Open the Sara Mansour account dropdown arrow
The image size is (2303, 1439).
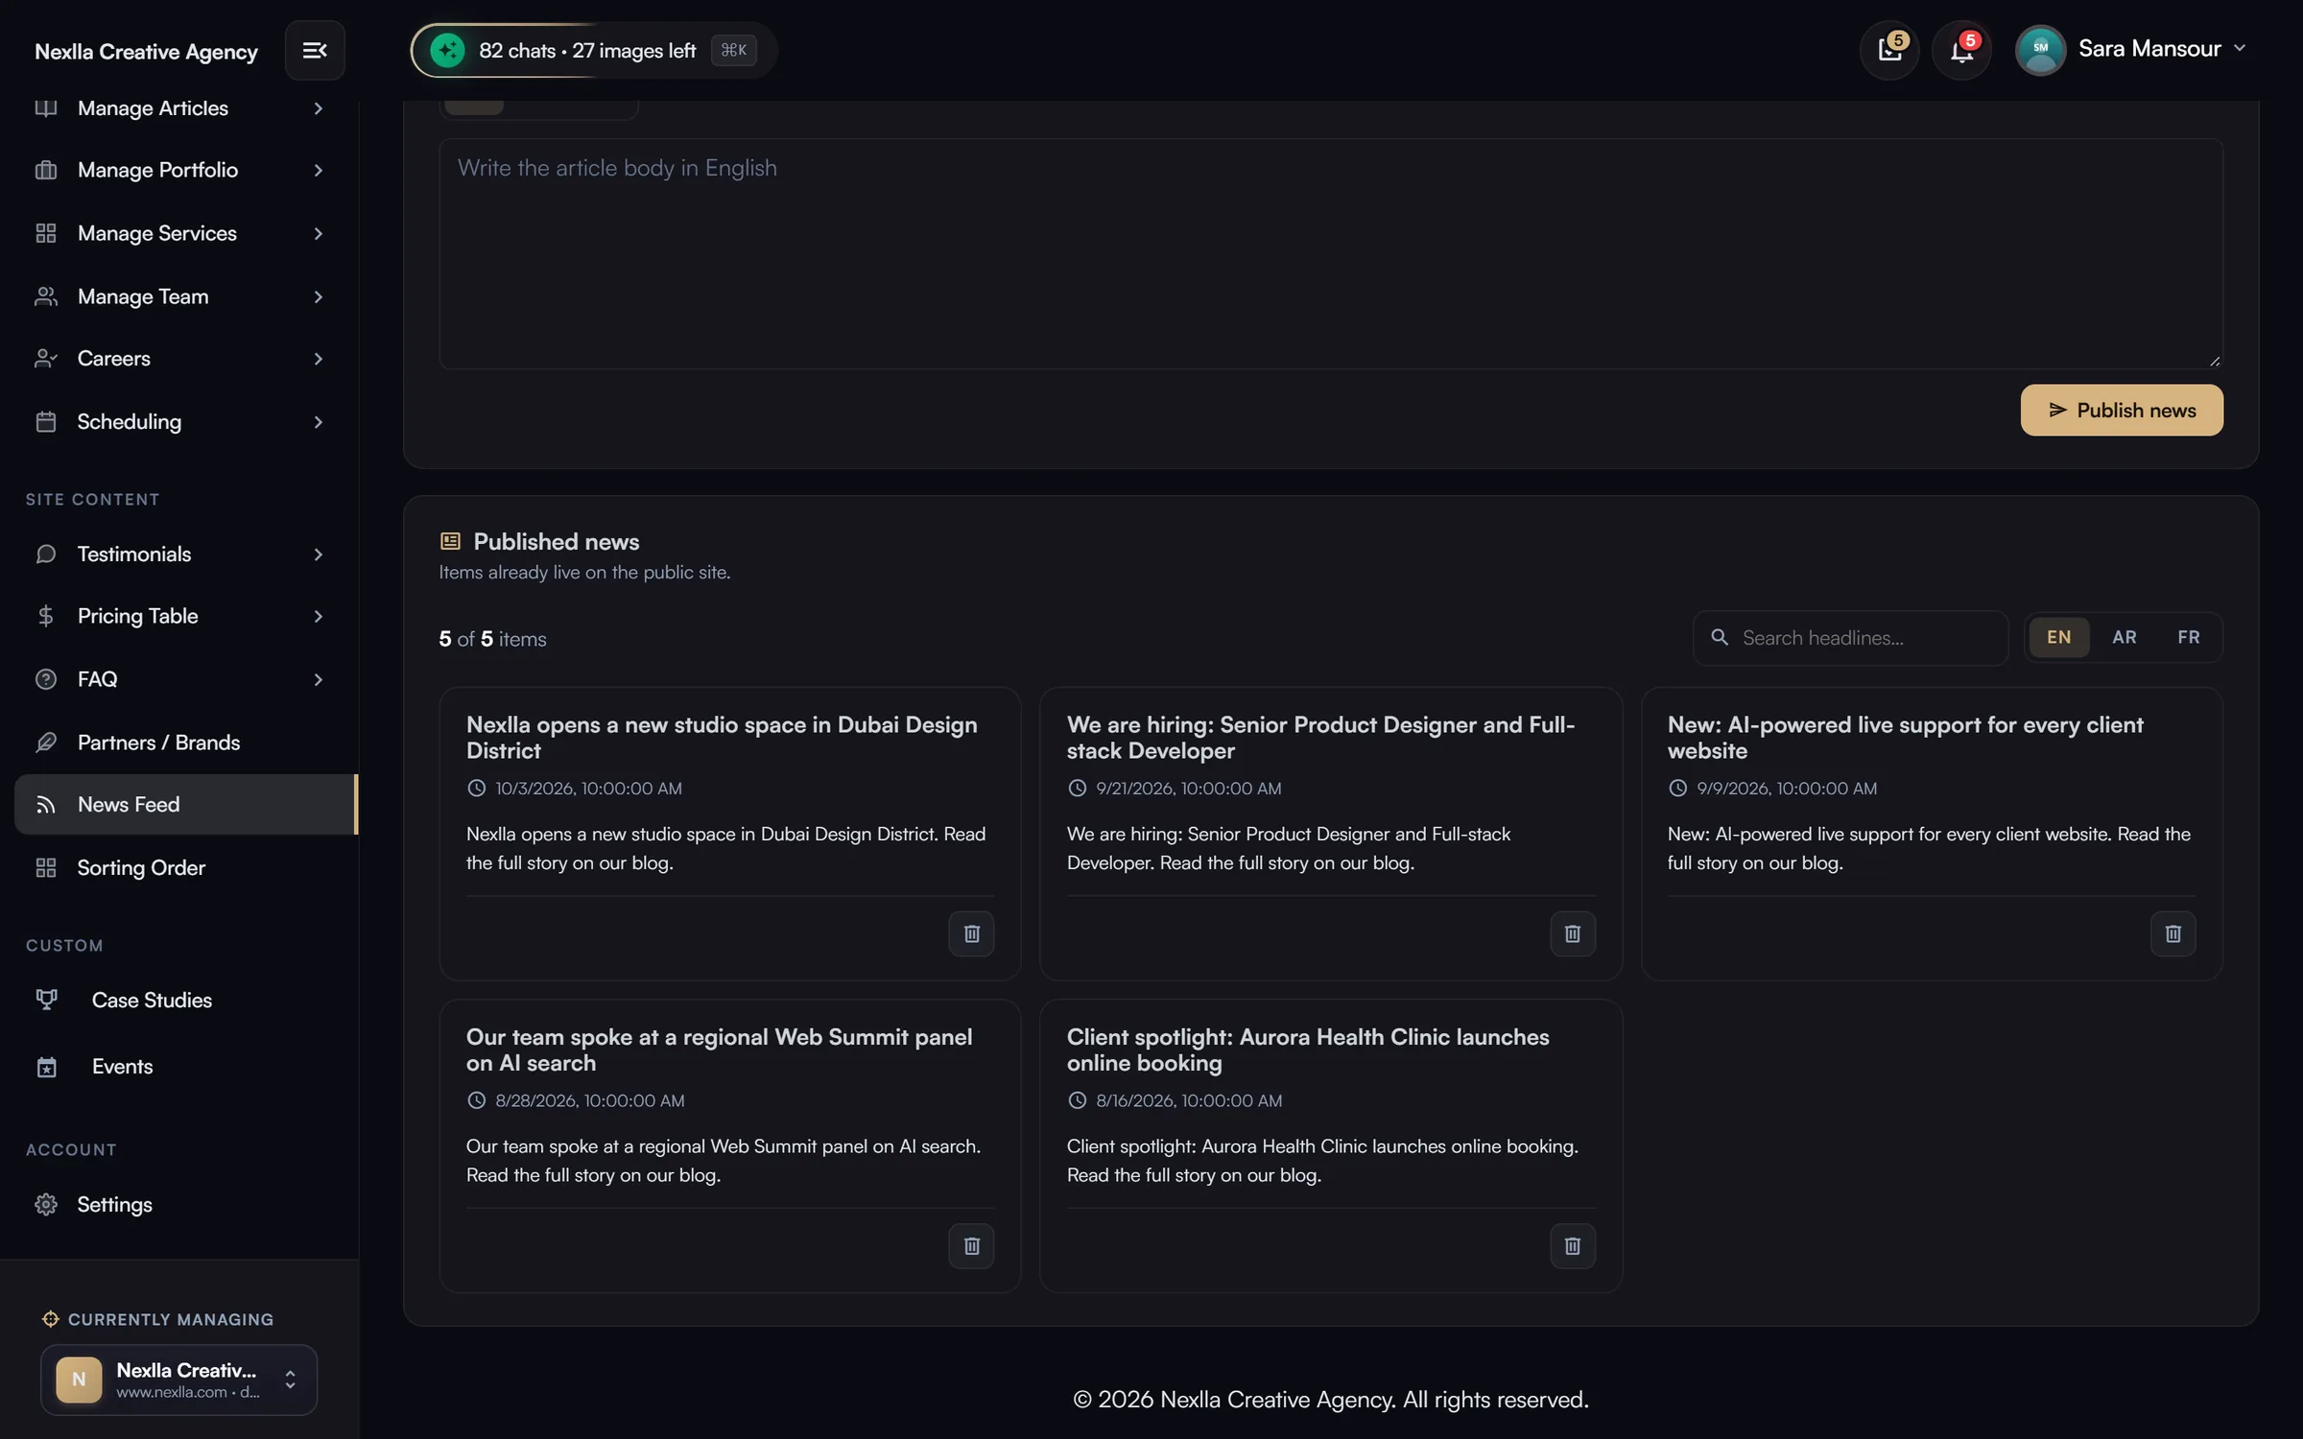2240,48
